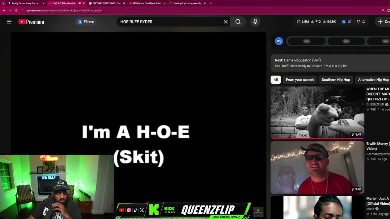The image size is (390, 219).
Task: Open the QUEENZFLIP video thumbnail with 1:47 duration
Action: point(317,113)
